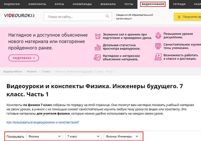The image size is (201, 141).
Task: Go to the Вебинары section
Action: tap(108, 4)
